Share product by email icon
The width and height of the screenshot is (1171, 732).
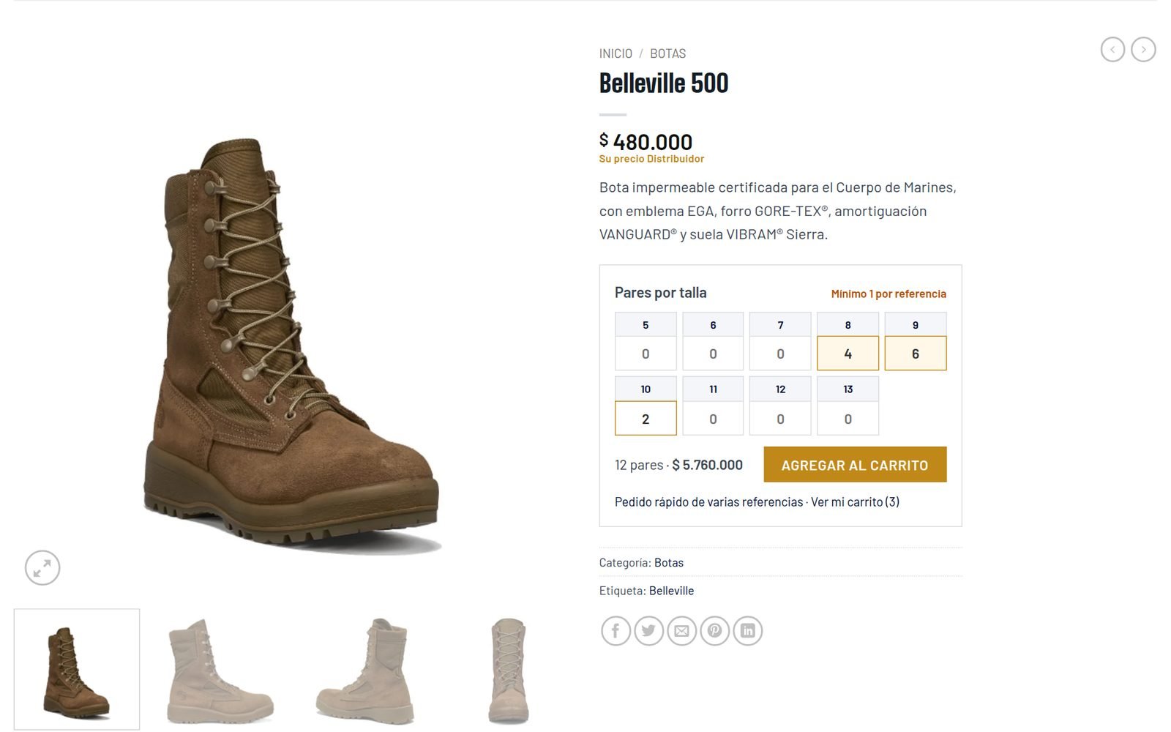[x=681, y=631]
